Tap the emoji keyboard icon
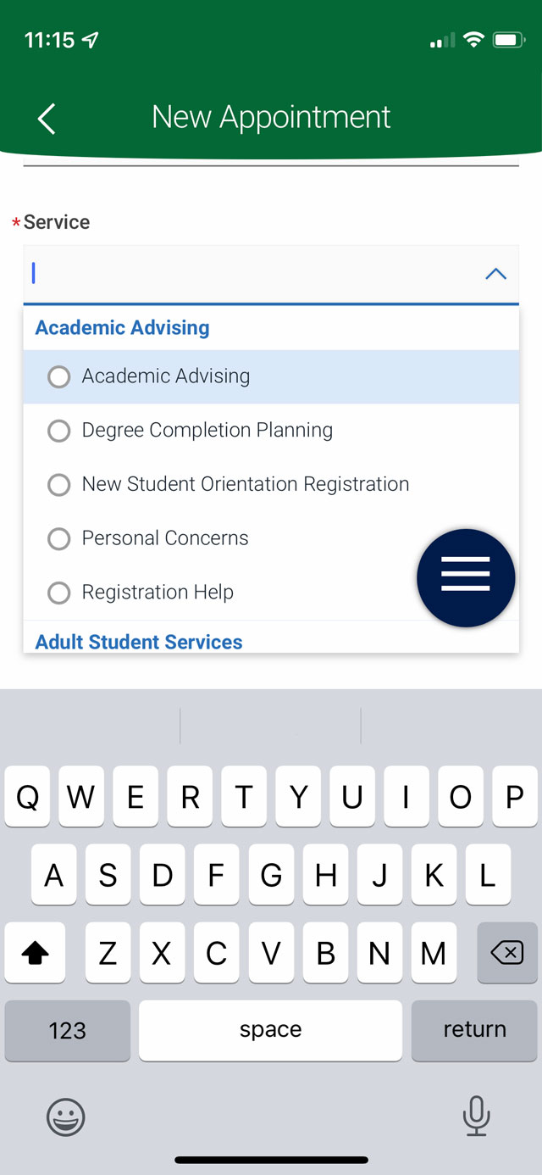542x1175 pixels. coord(65,1117)
